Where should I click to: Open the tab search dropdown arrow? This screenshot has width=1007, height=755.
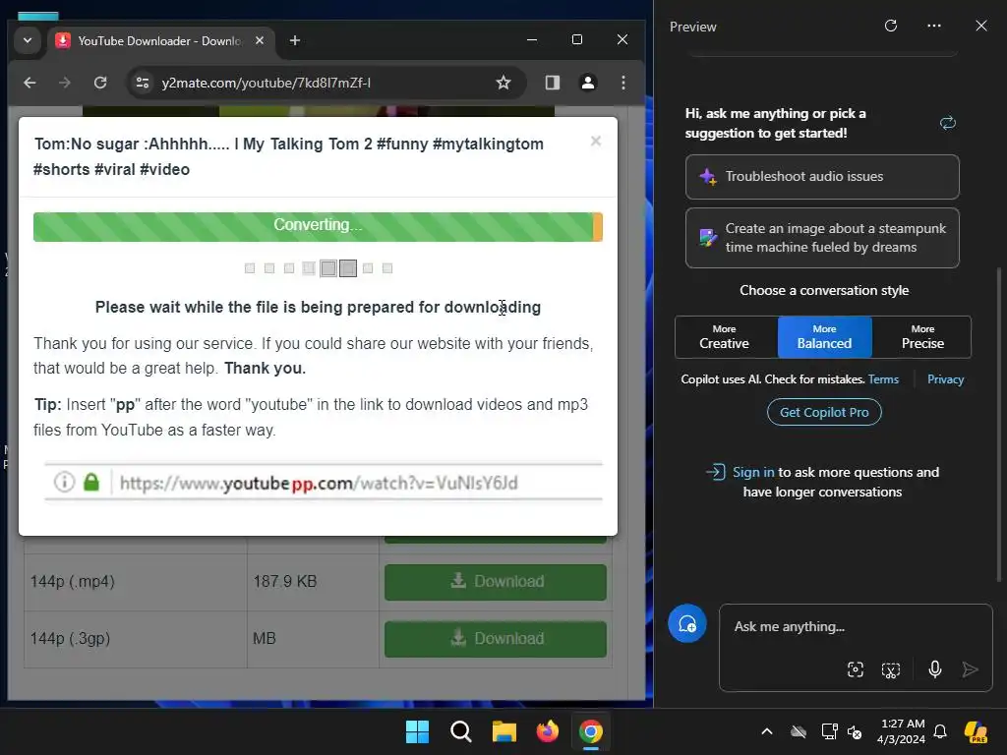28,40
